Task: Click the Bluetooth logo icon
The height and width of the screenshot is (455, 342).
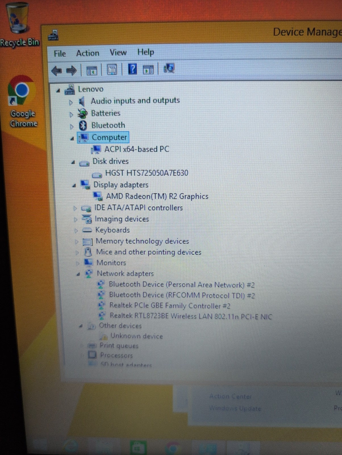Action: click(x=83, y=125)
